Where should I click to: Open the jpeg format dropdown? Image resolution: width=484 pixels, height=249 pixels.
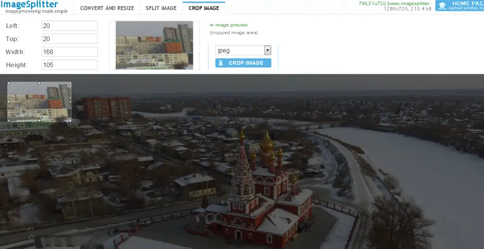(267, 50)
